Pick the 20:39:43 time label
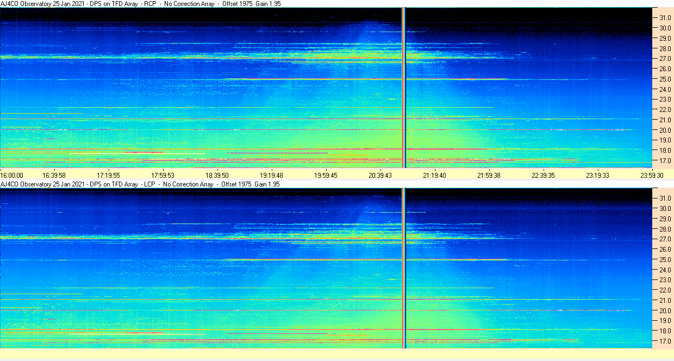 point(380,175)
